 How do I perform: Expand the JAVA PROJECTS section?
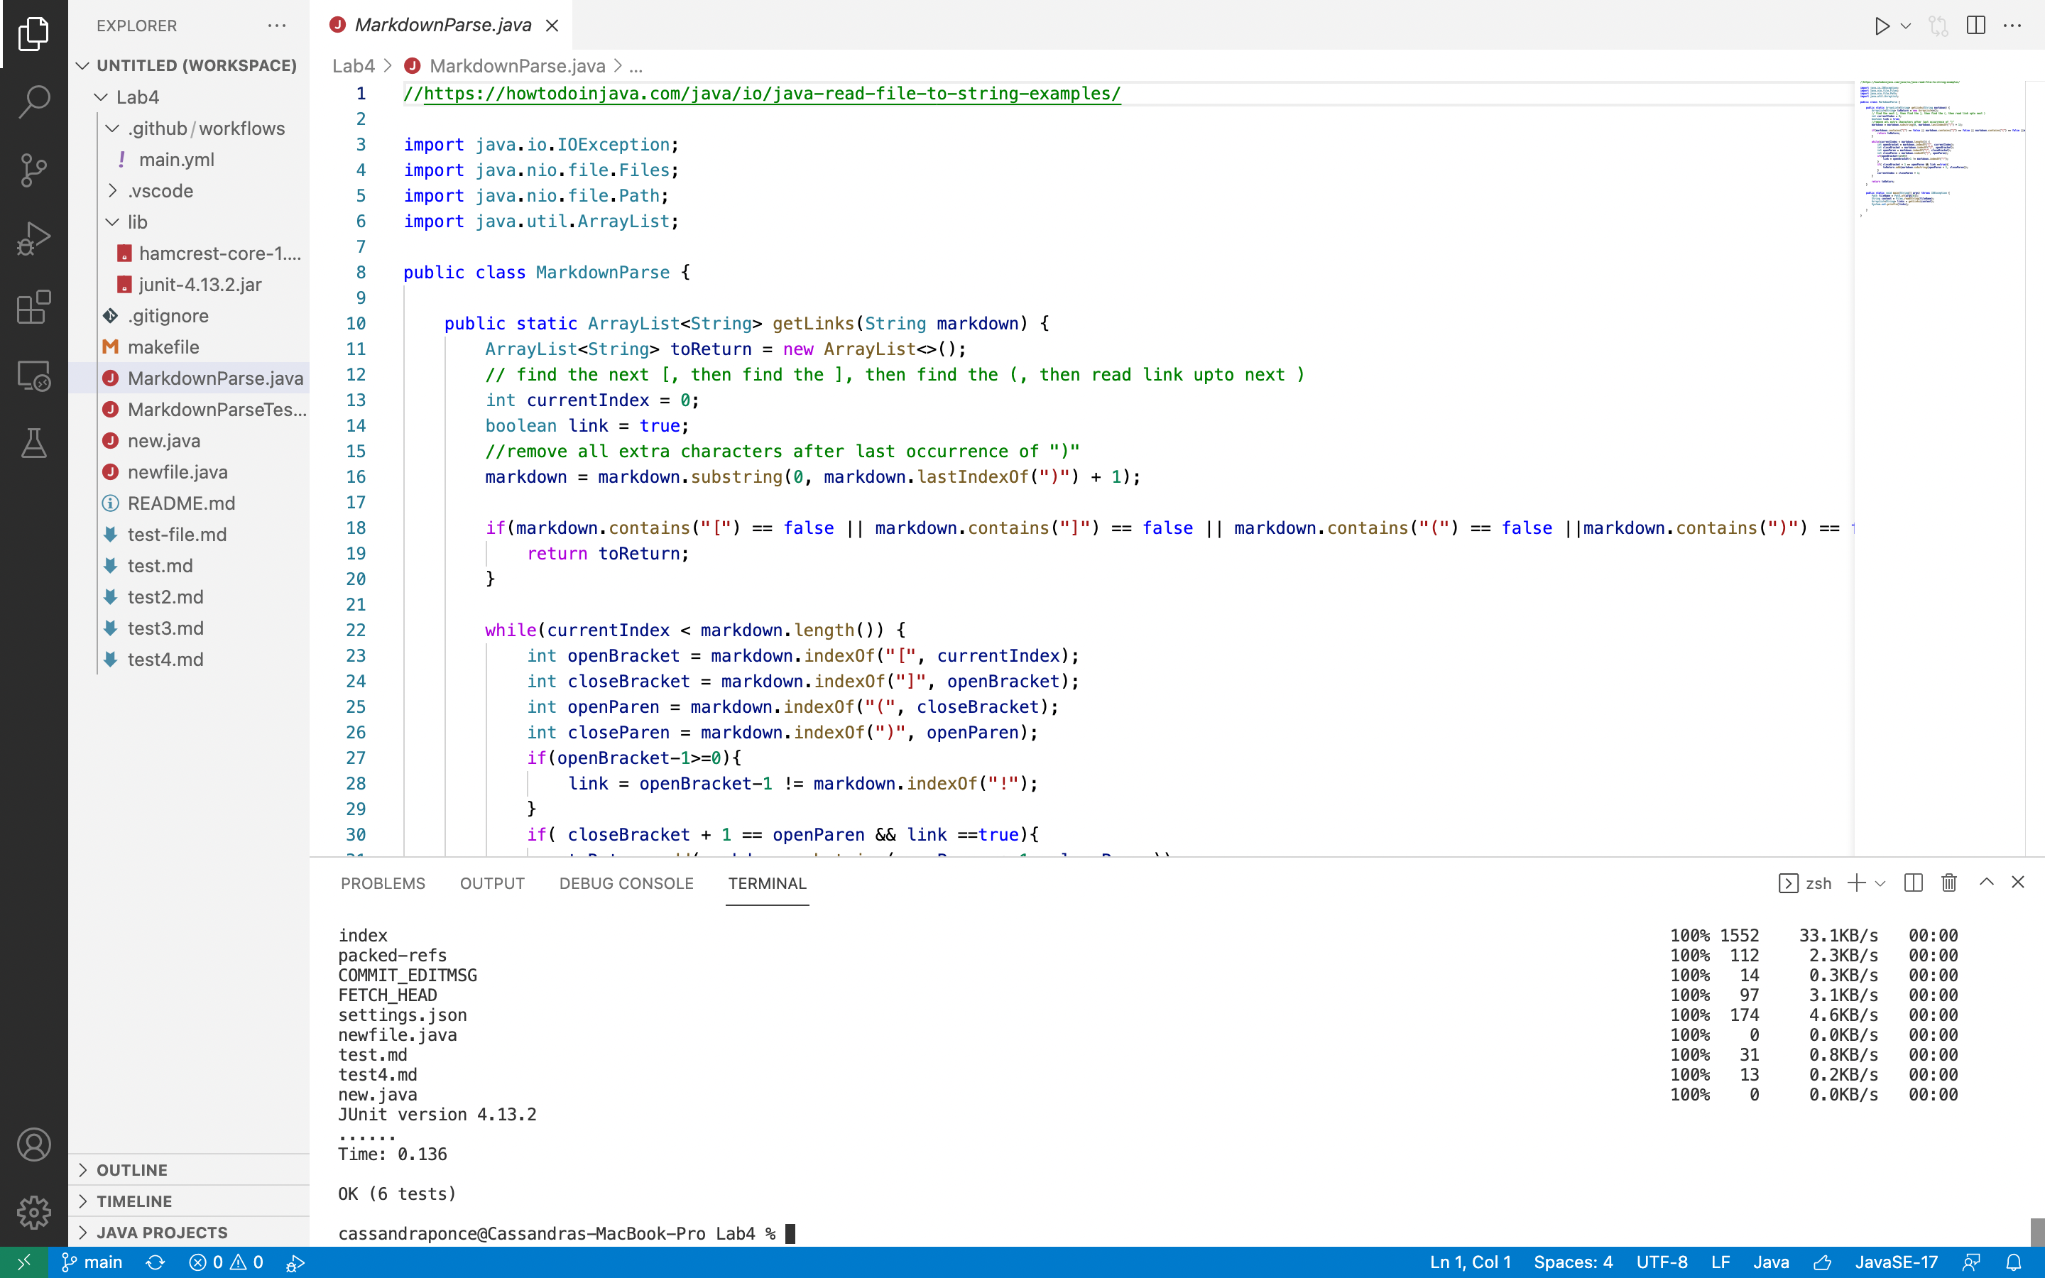pyautogui.click(x=190, y=1233)
